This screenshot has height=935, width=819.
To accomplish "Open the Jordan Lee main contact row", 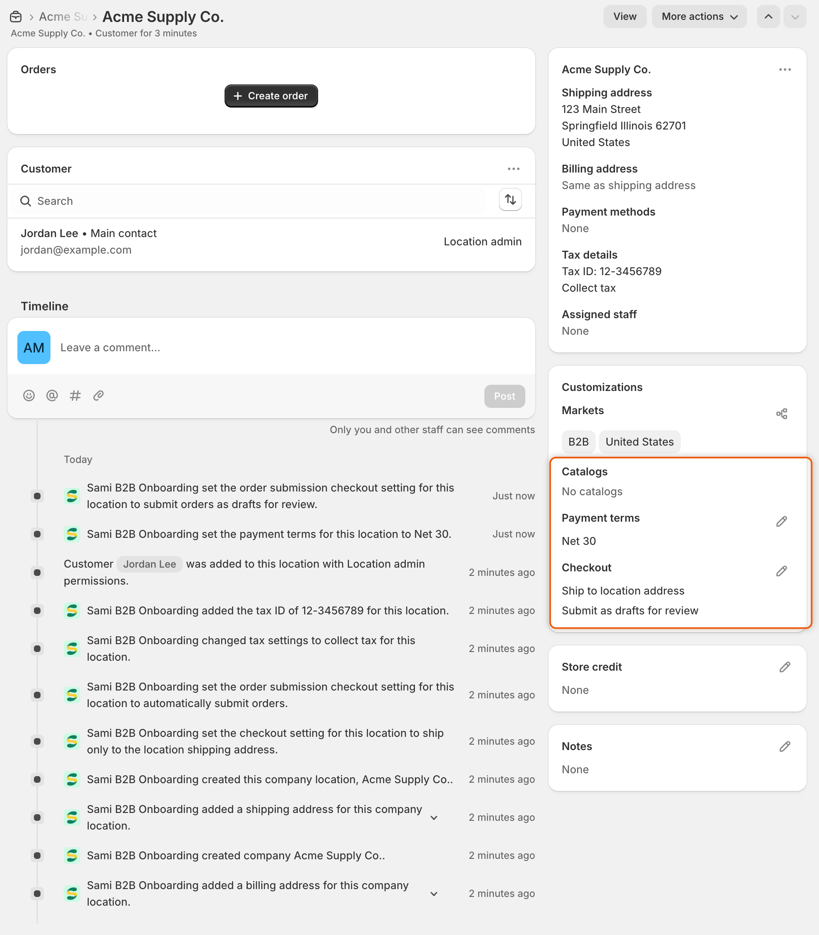I will [x=271, y=242].
